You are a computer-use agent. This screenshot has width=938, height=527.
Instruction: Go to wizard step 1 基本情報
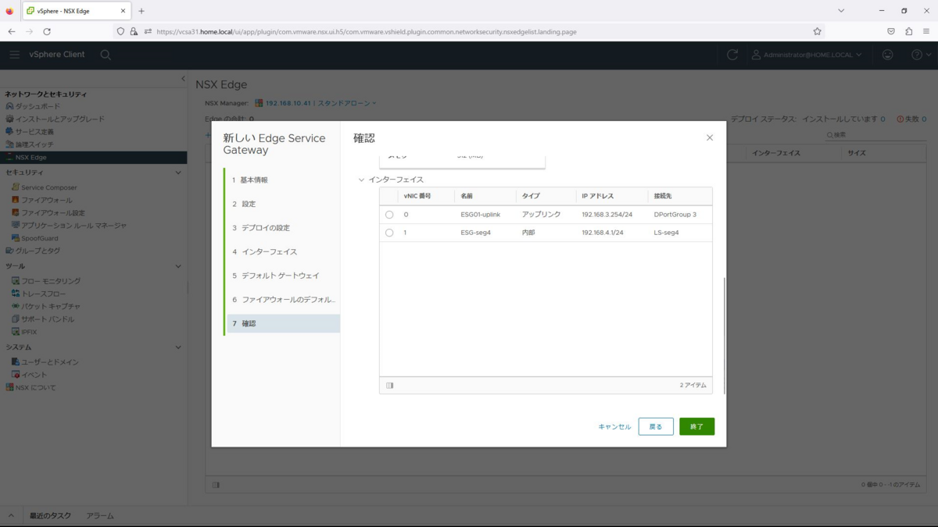pyautogui.click(x=282, y=180)
